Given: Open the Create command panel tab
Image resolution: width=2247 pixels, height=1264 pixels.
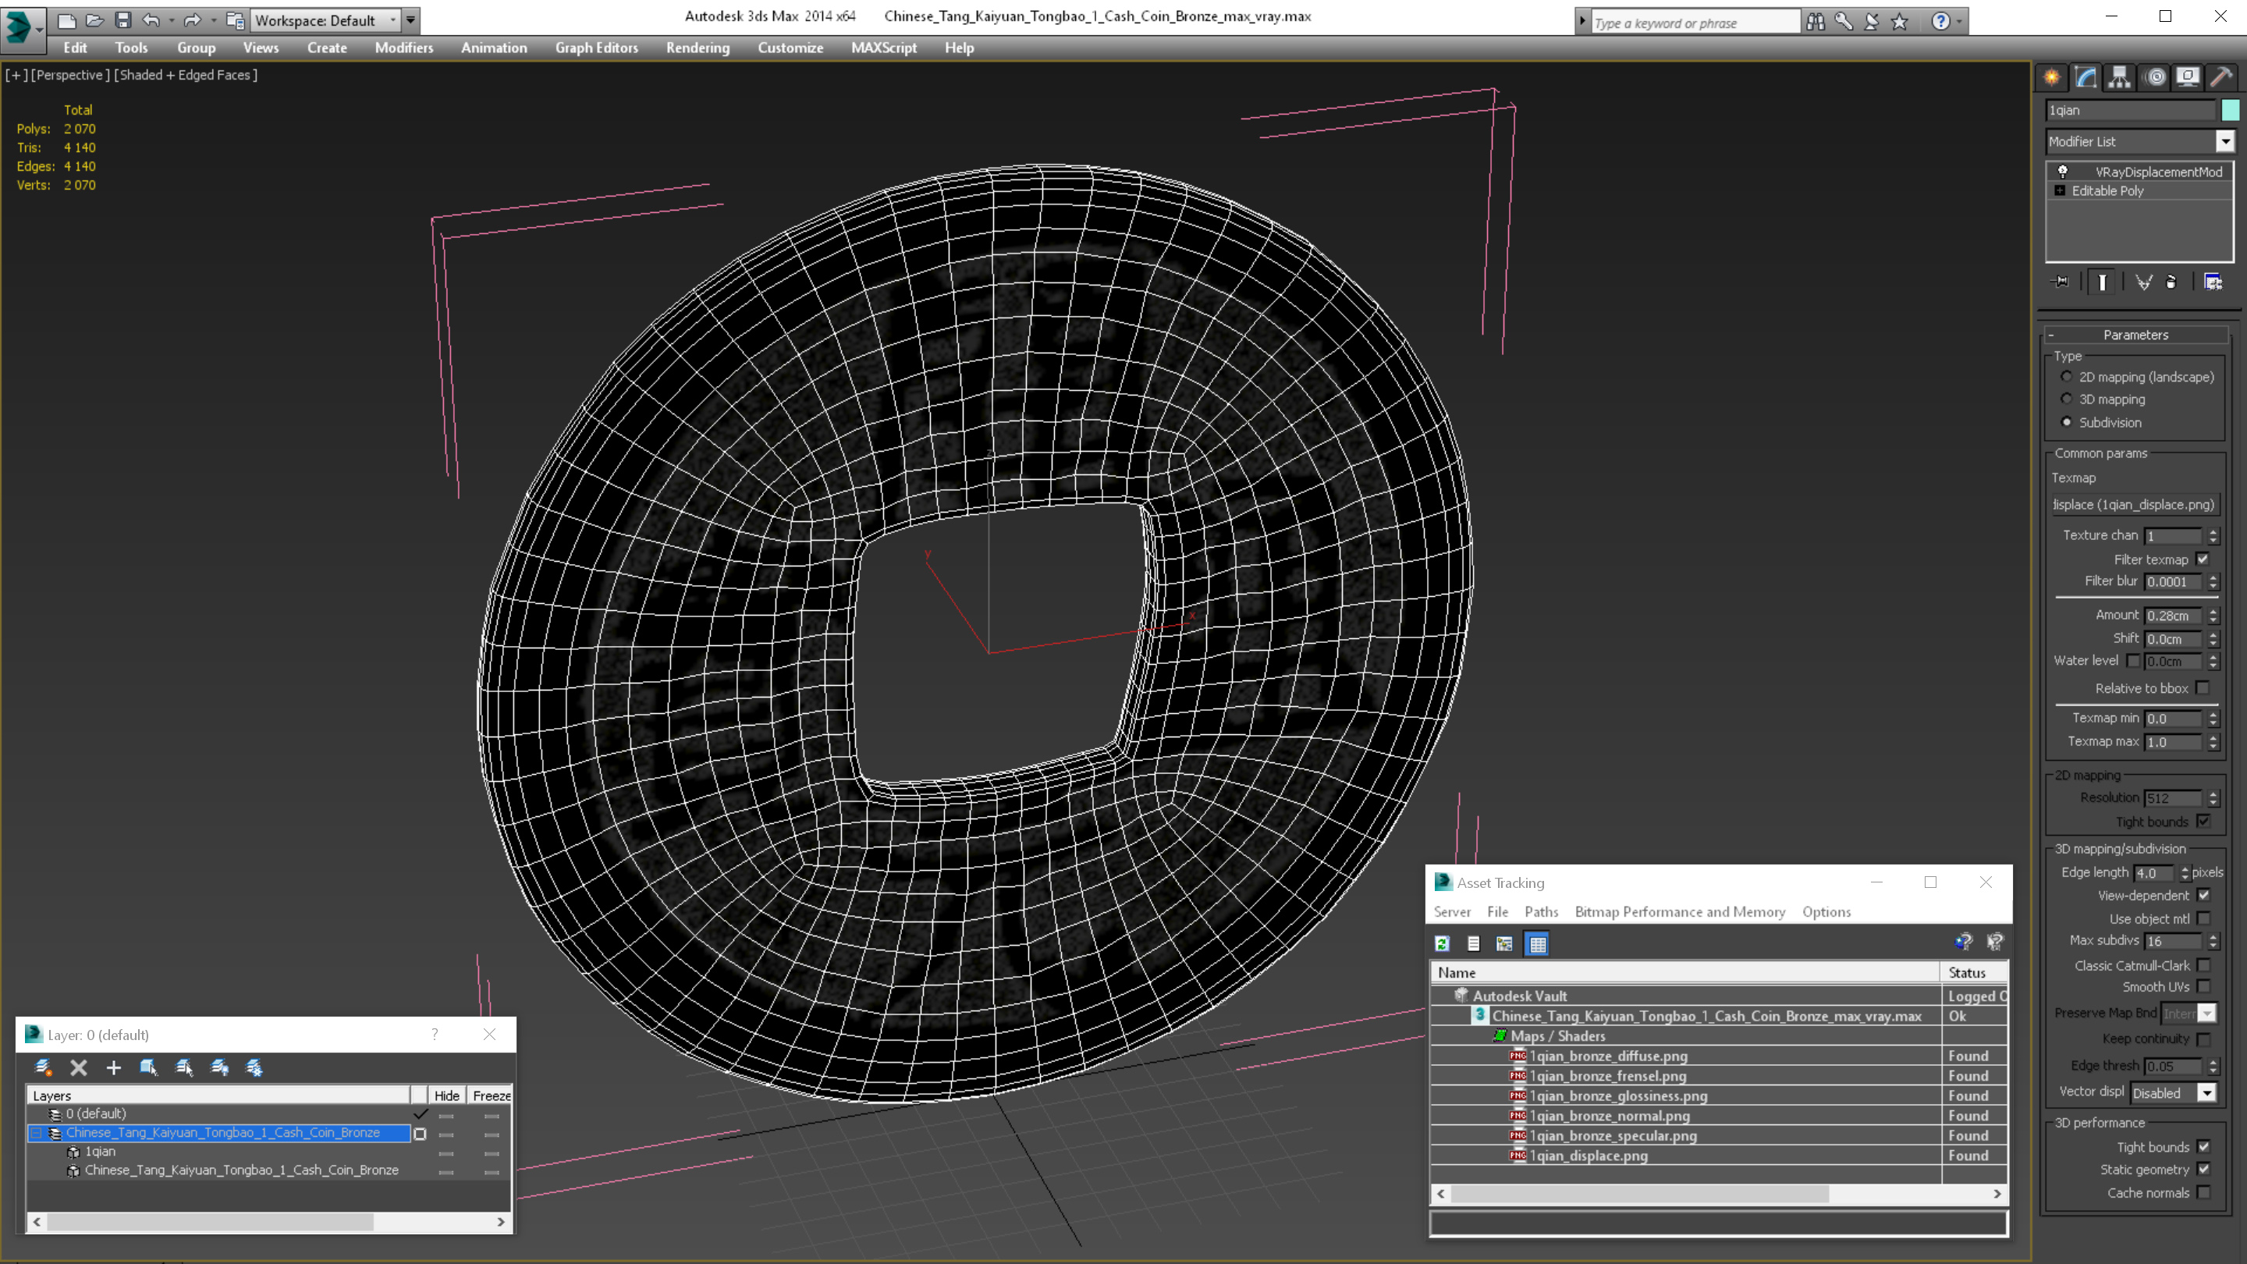Looking at the screenshot, I should click(2052, 78).
